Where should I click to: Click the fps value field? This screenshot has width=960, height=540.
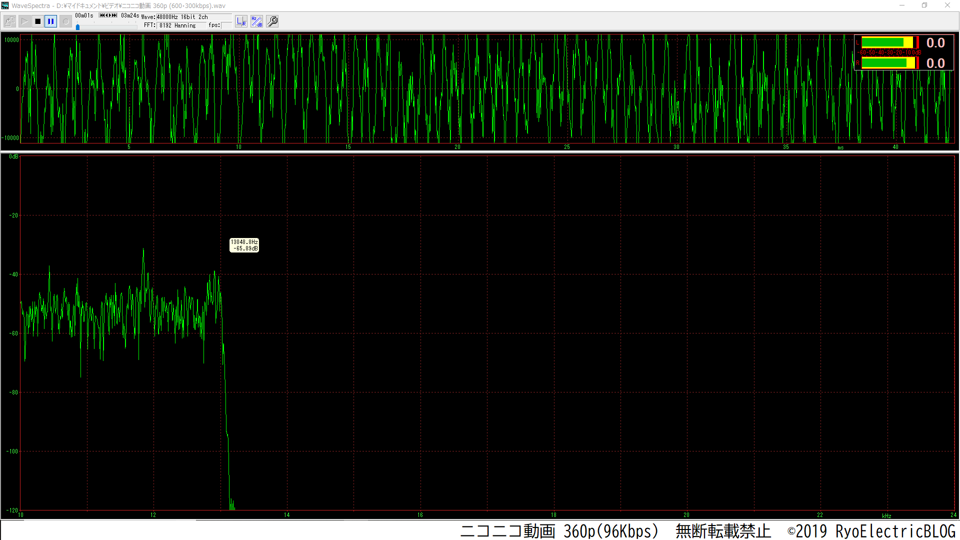(x=226, y=25)
